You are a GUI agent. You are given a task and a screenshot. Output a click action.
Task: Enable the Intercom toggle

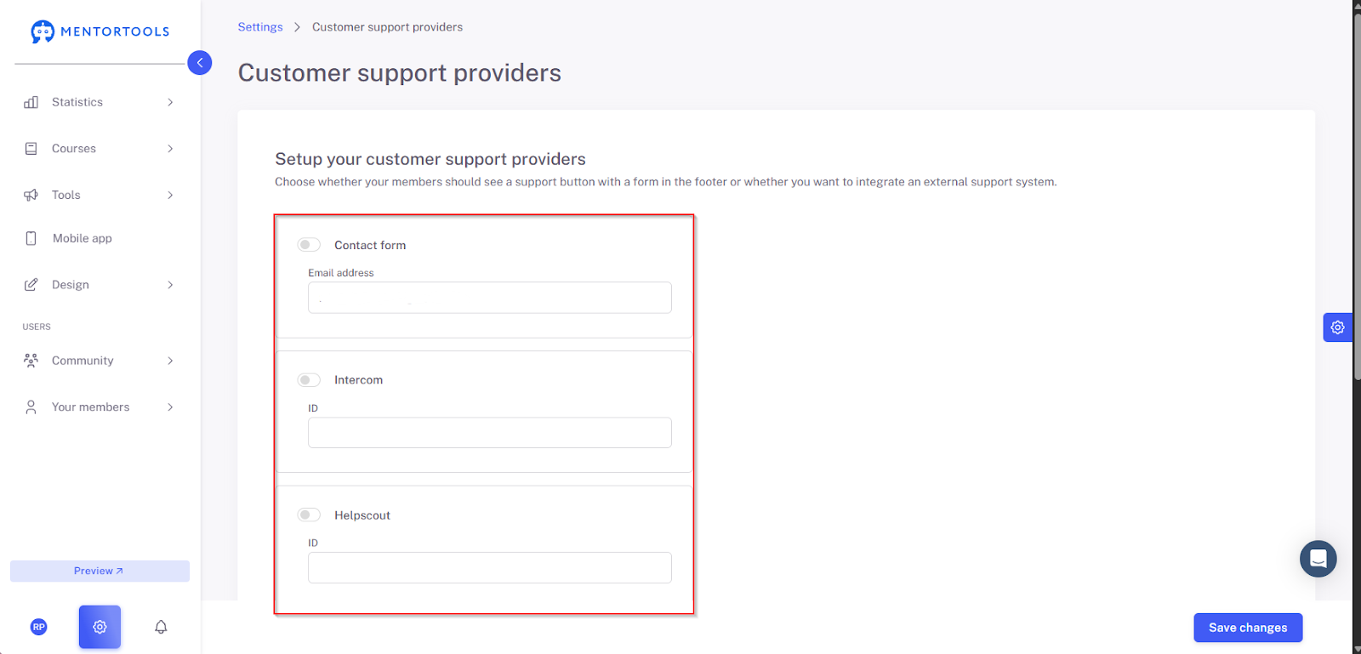pos(309,380)
